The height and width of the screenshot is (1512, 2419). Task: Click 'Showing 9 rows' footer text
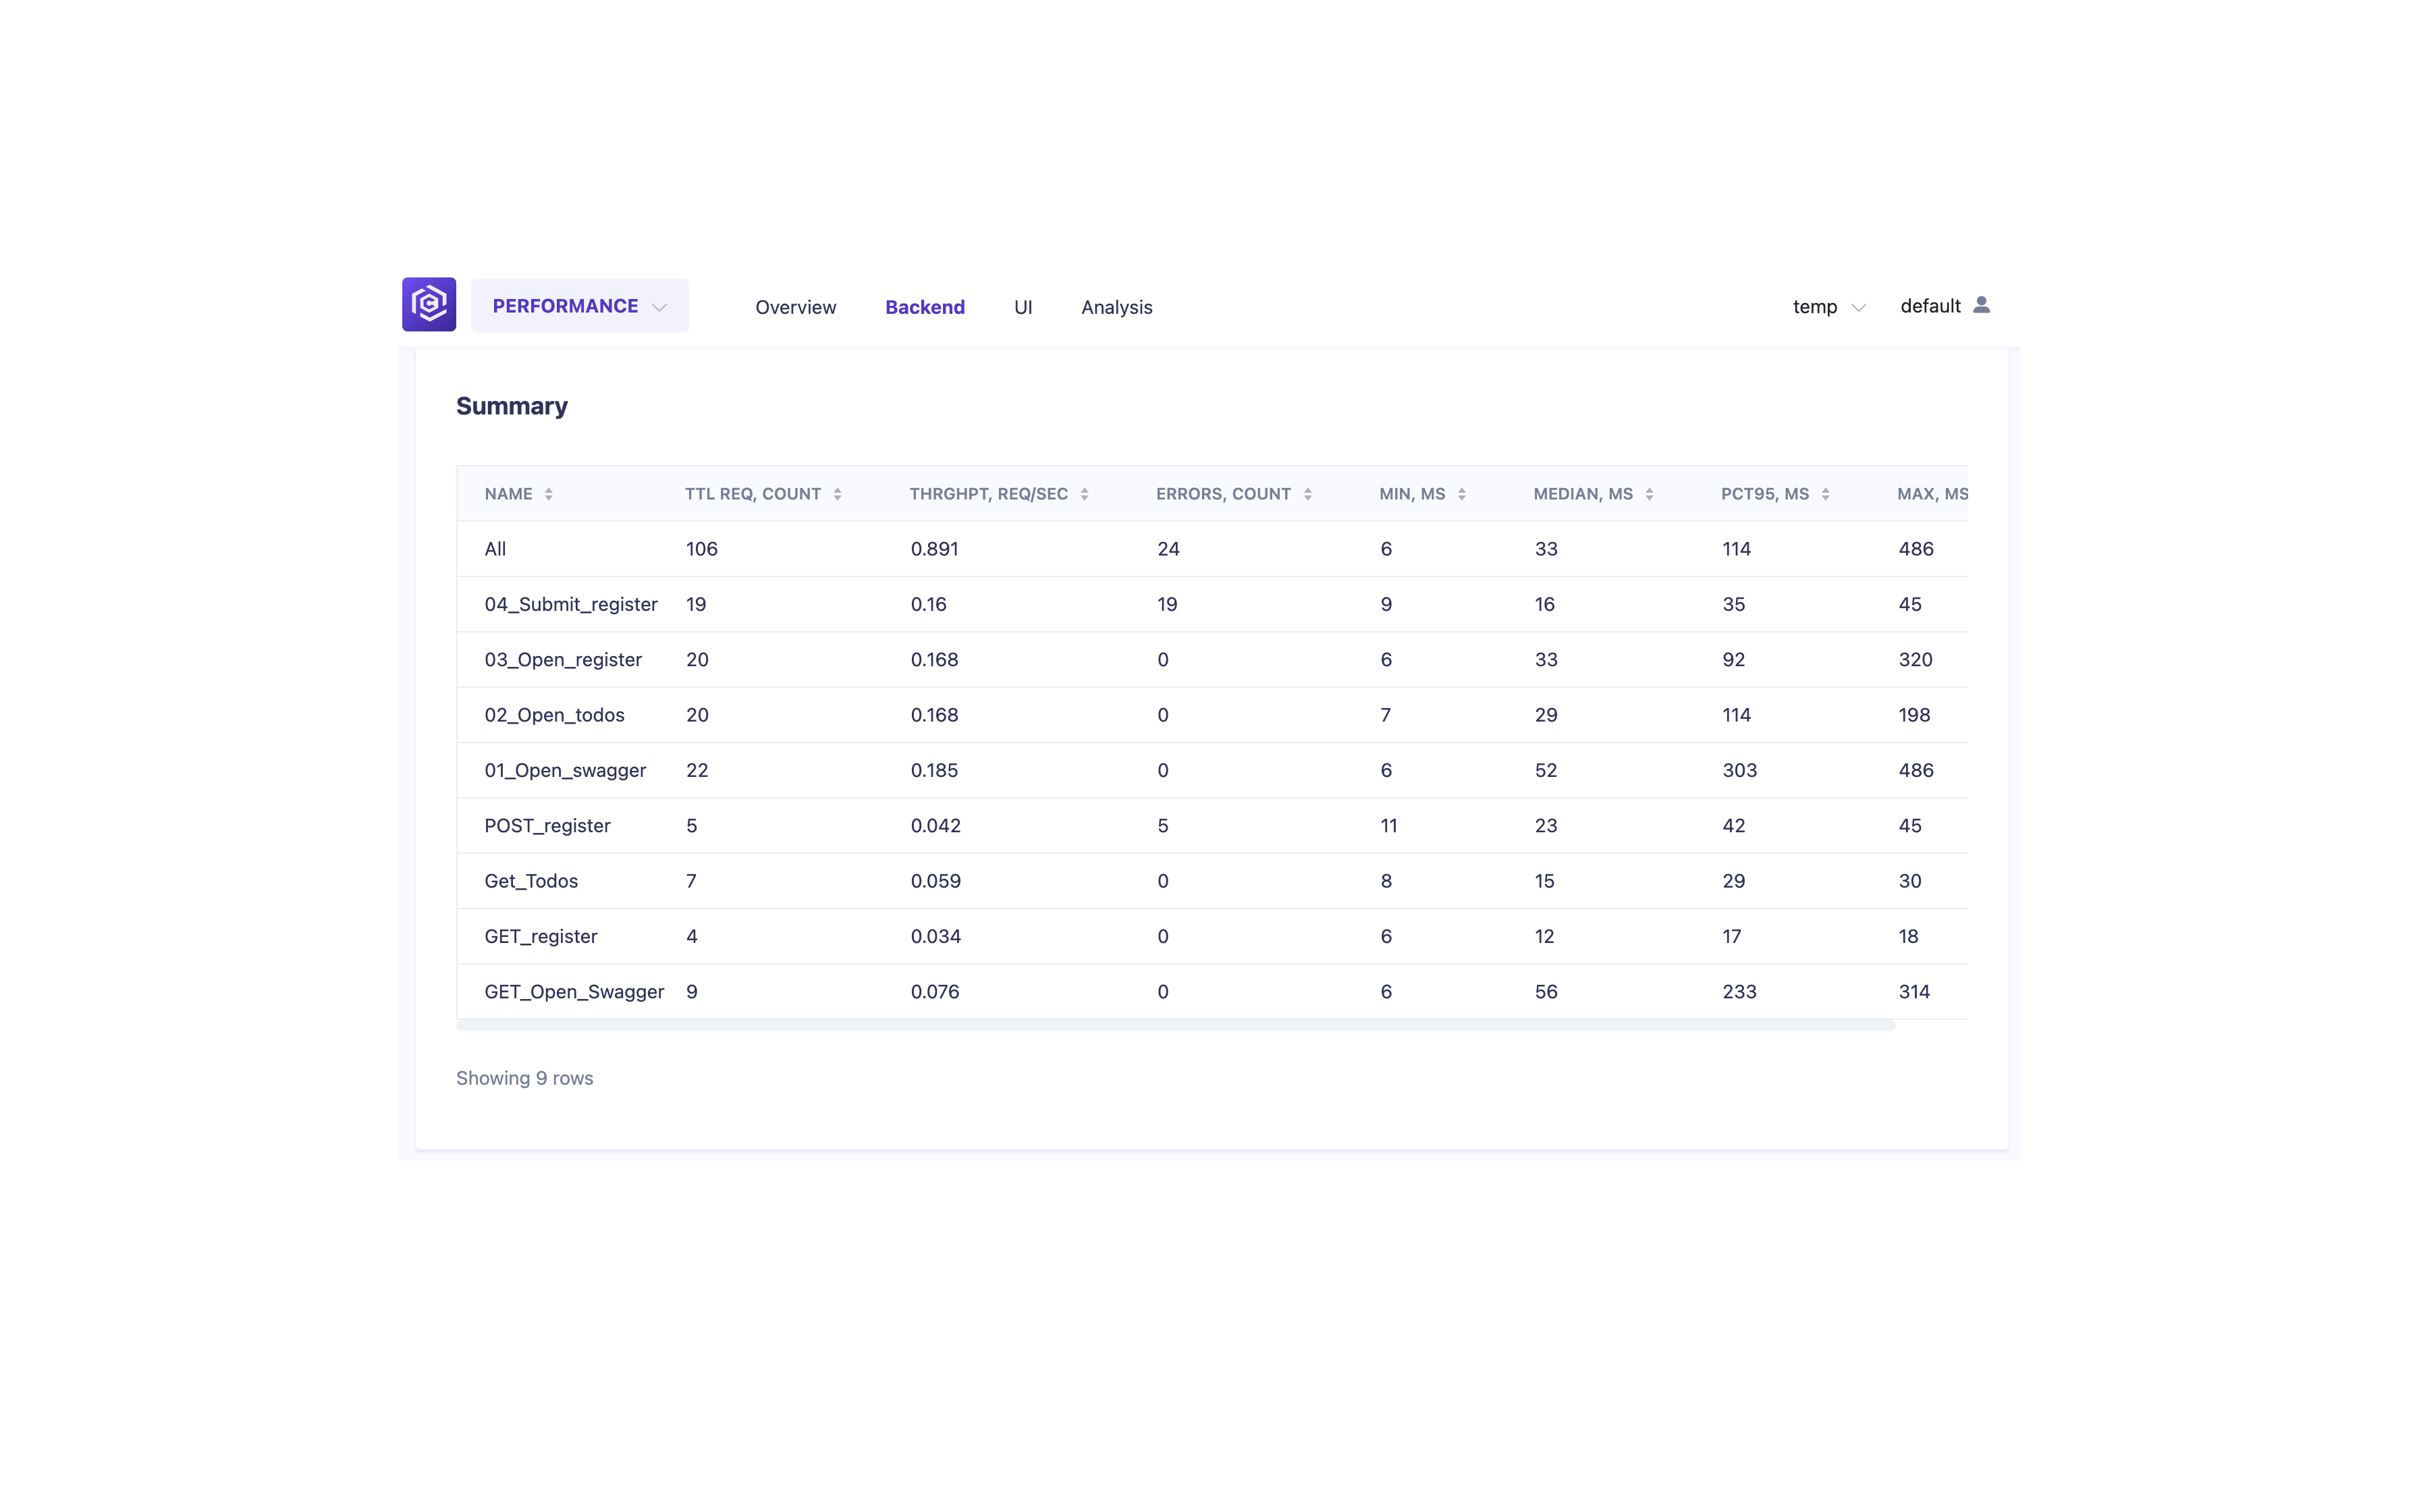coord(525,1078)
